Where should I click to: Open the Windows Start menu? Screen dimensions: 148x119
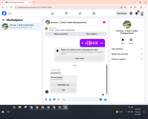coord(3,112)
